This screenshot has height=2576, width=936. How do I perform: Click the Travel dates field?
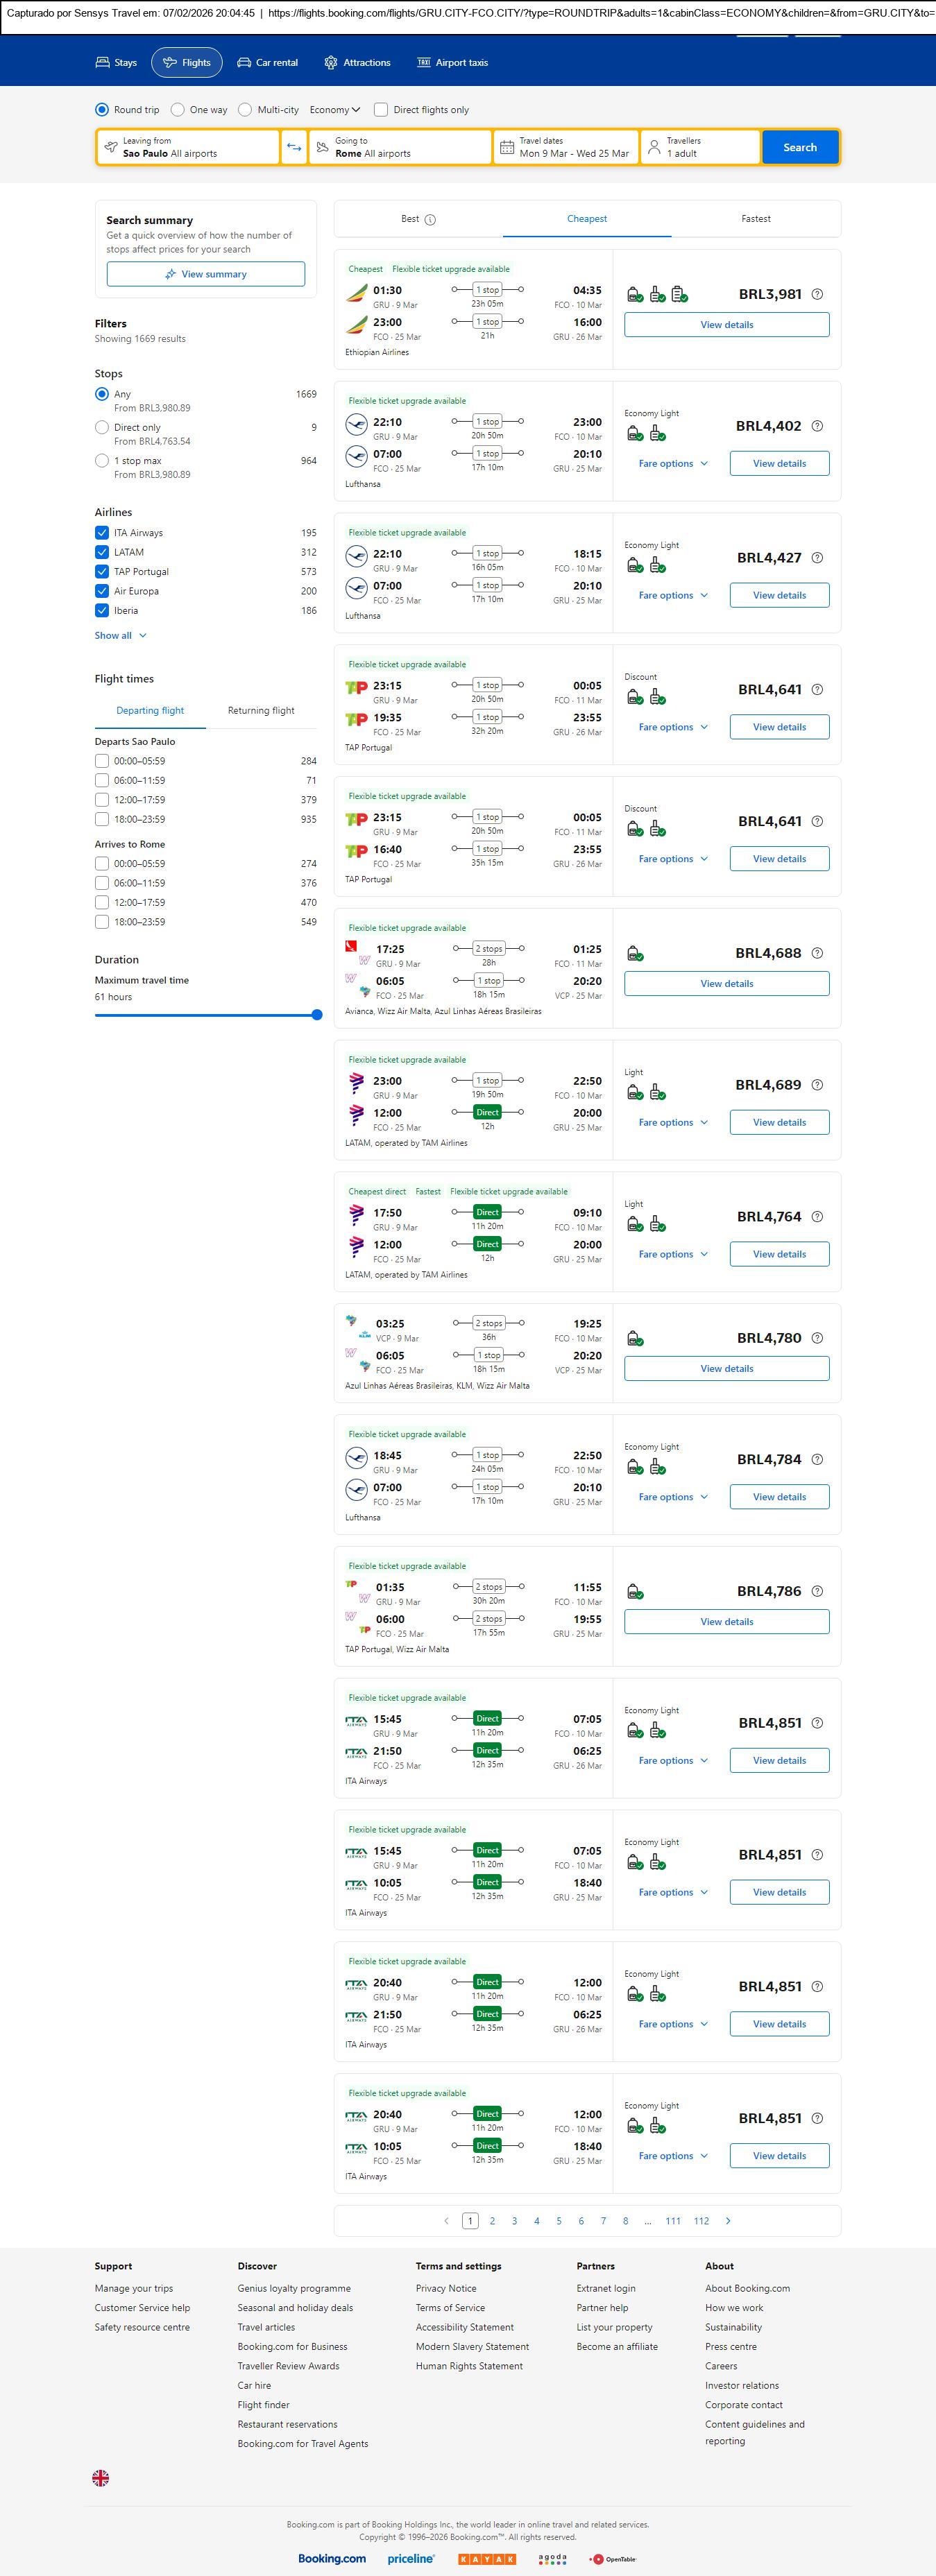click(x=566, y=147)
